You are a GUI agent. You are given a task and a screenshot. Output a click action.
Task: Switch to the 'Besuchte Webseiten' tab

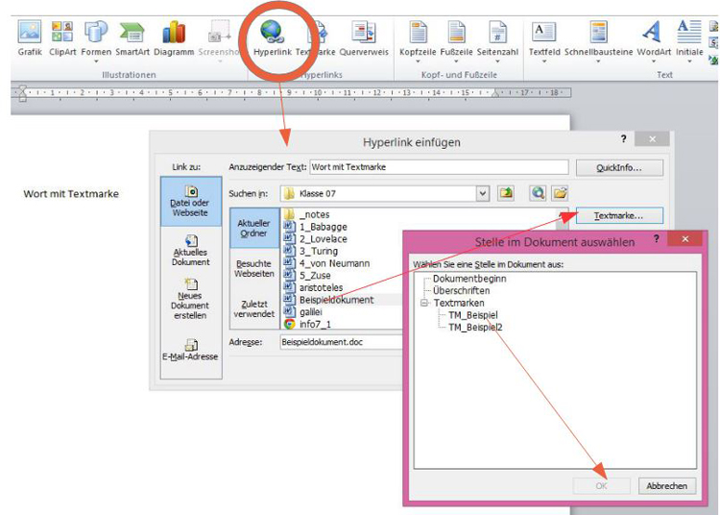click(x=254, y=268)
